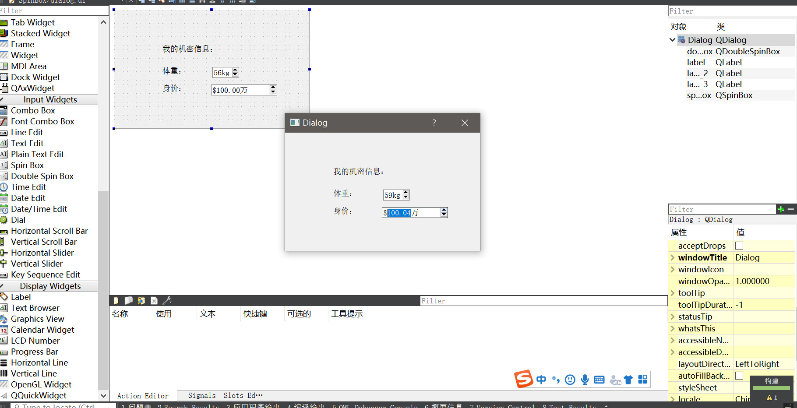Select the Lay Out Vertically toolbar icon

tap(192, 2)
